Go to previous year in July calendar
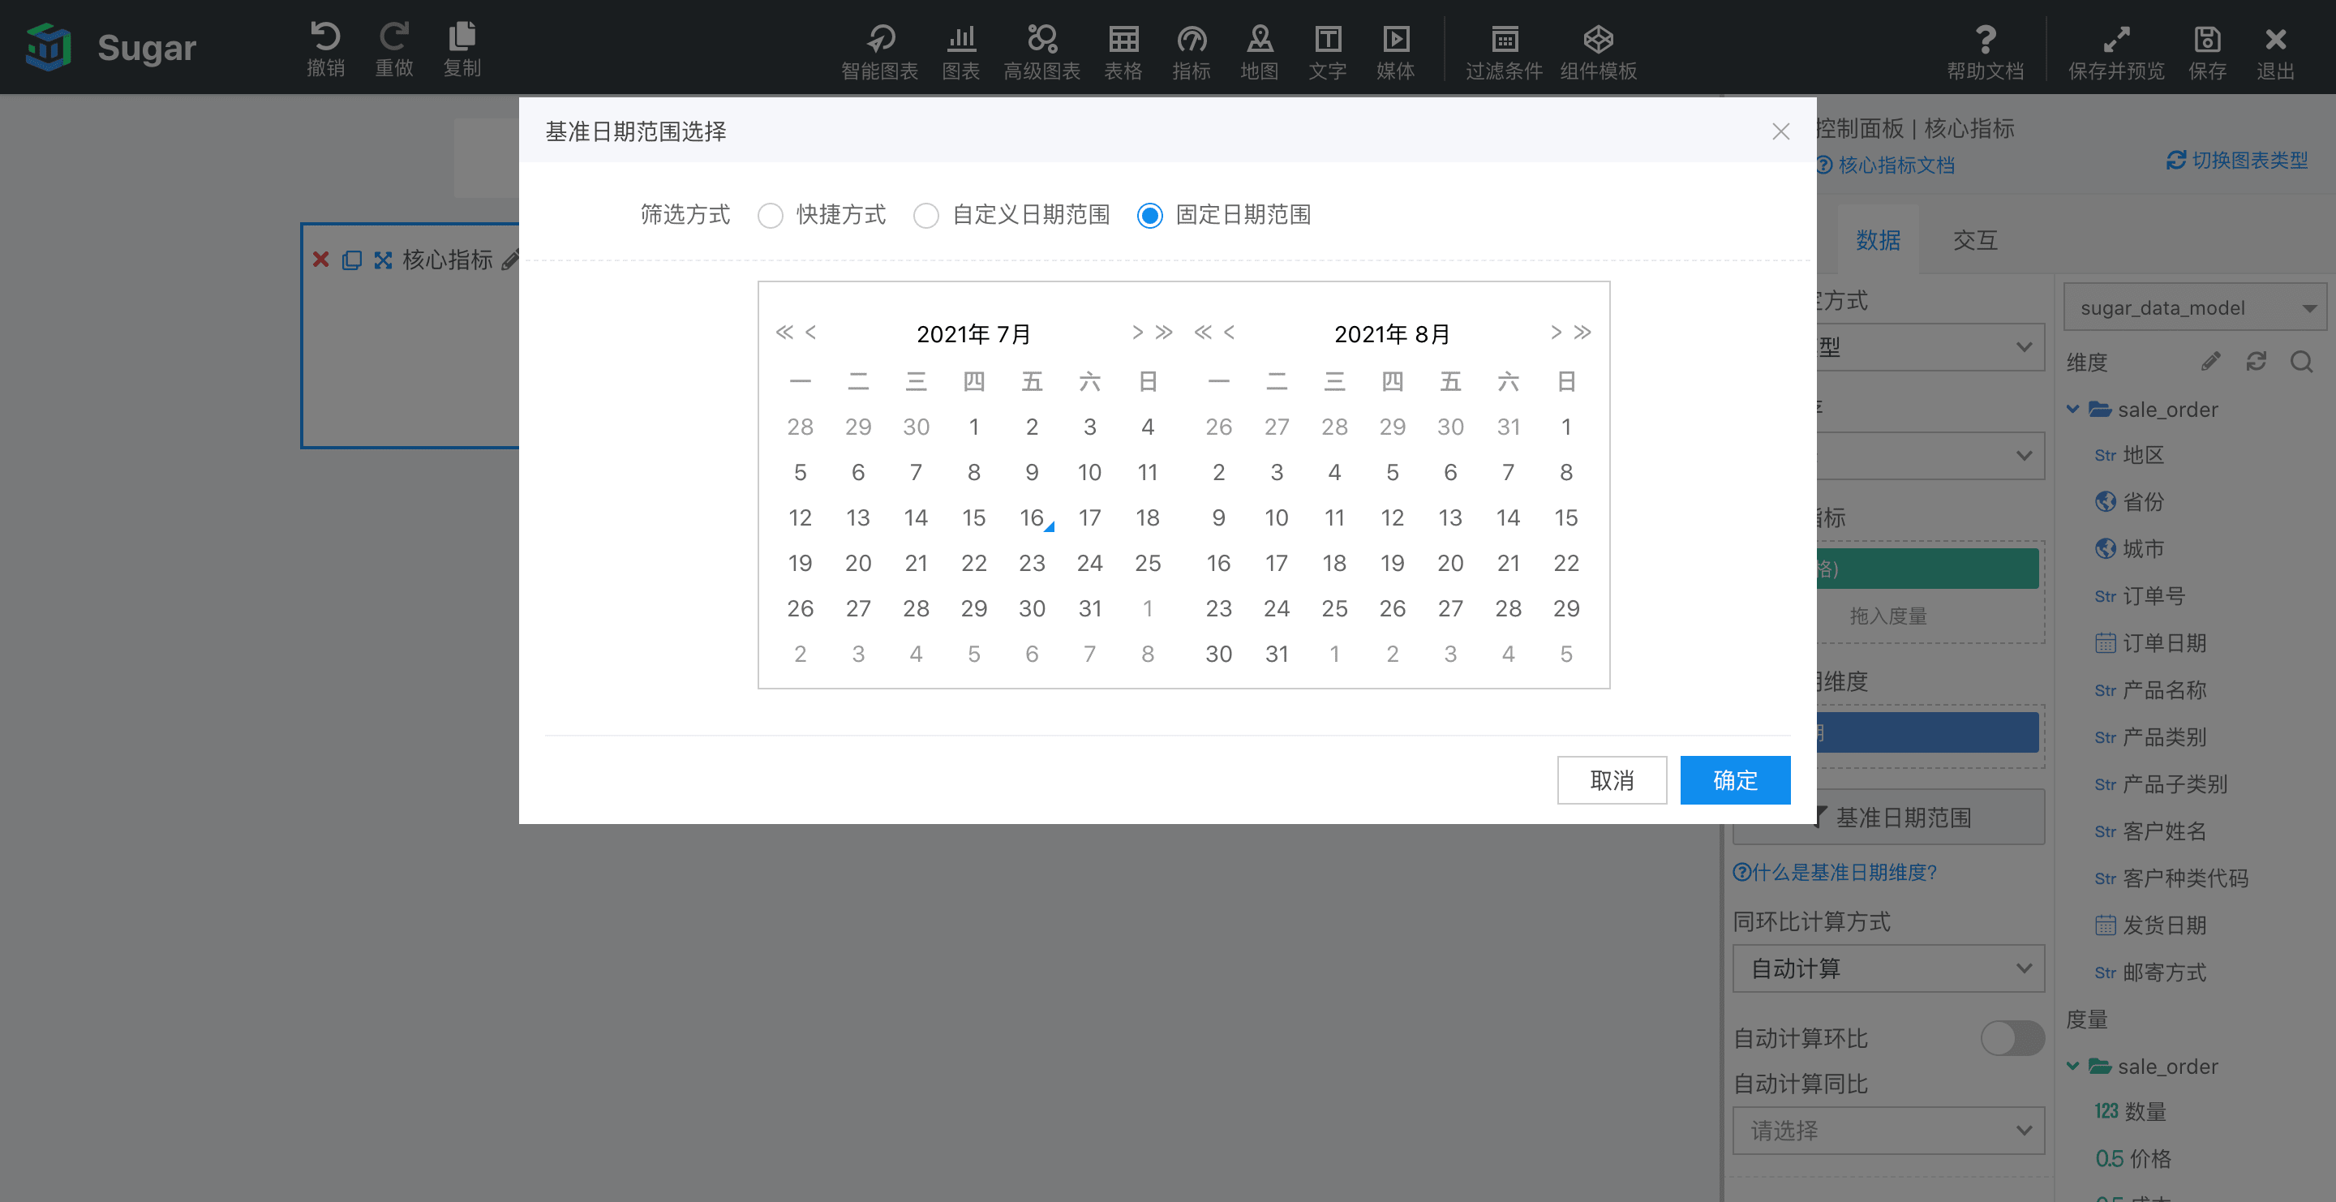 click(784, 333)
